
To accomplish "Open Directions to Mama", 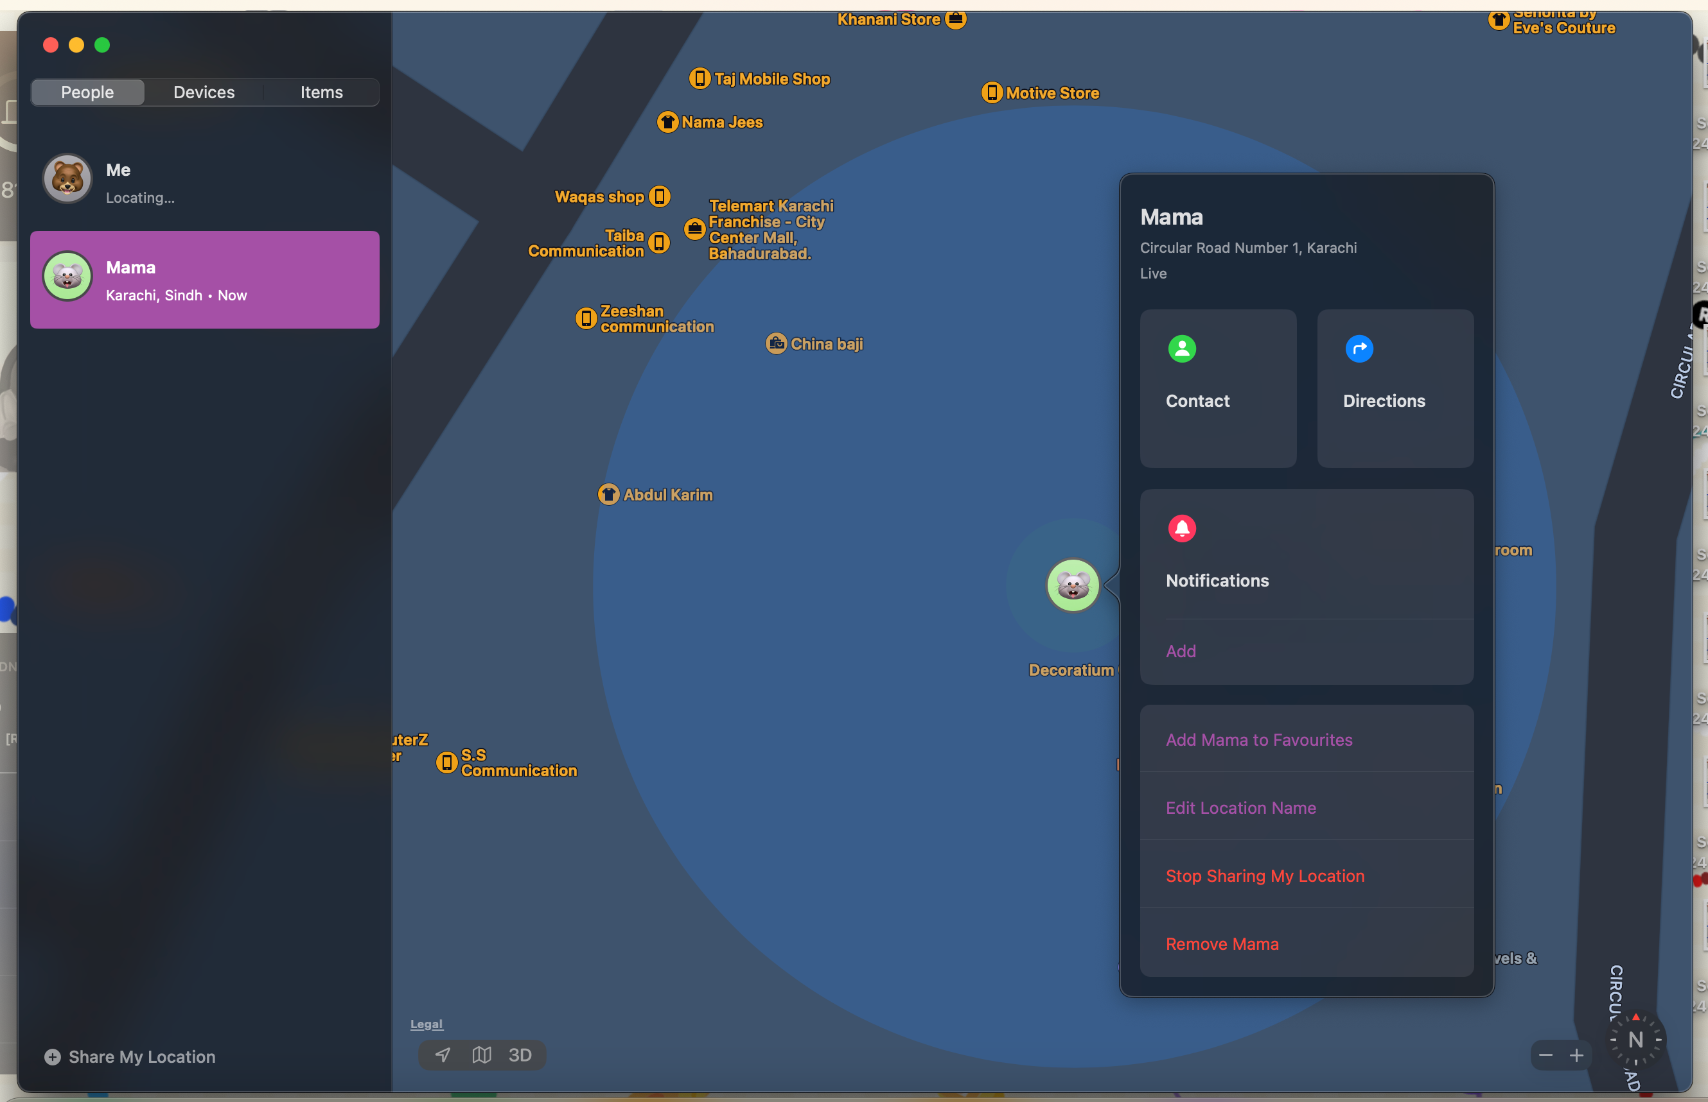I will [1395, 388].
